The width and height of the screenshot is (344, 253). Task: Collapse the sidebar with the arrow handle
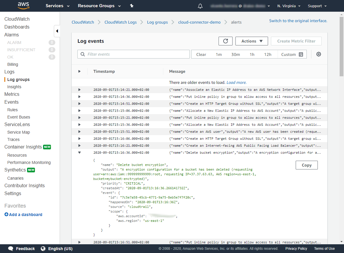[57, 31]
